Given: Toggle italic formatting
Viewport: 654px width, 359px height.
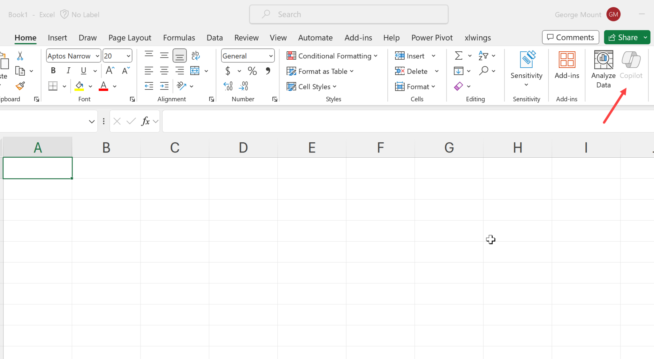Looking at the screenshot, I should (x=68, y=71).
